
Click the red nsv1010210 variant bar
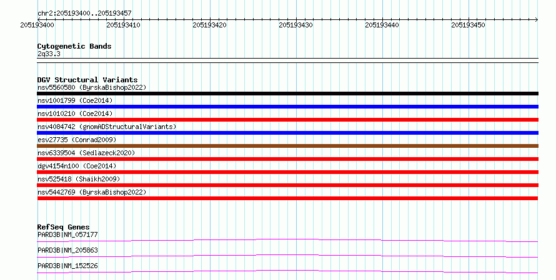(287, 120)
